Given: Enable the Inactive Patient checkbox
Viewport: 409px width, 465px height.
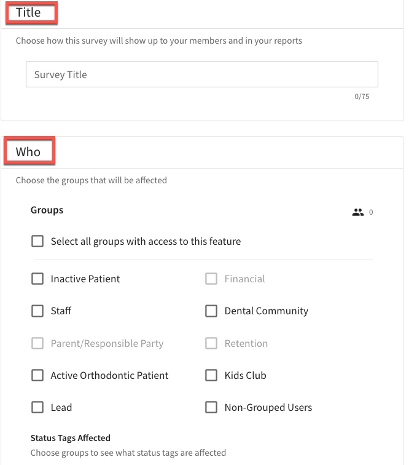Looking at the screenshot, I should pos(37,279).
